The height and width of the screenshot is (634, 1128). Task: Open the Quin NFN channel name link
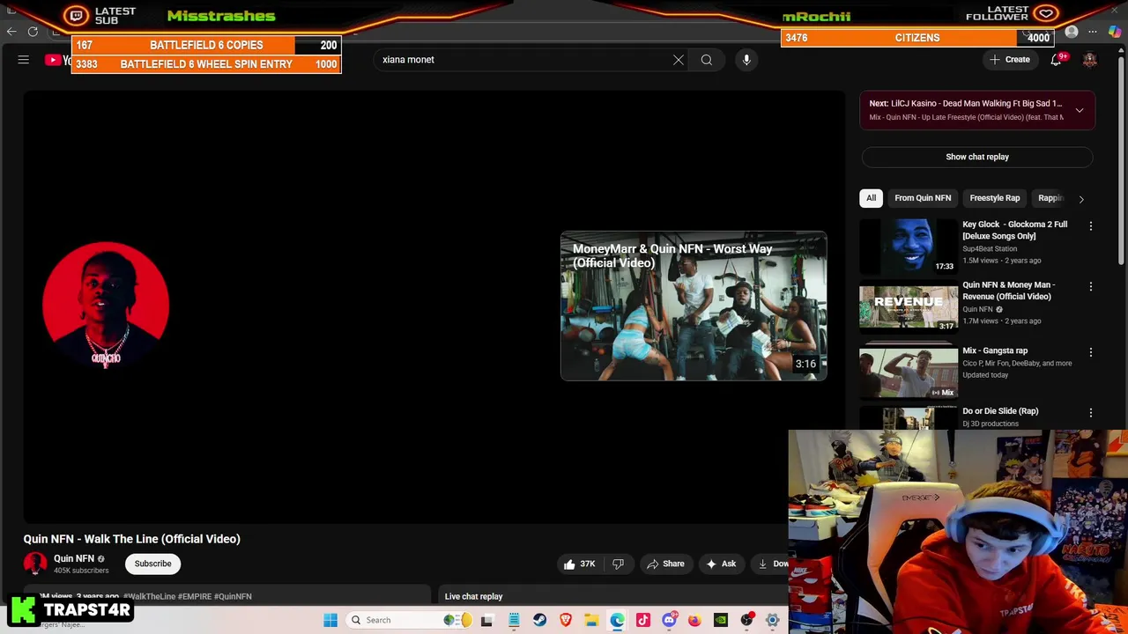[x=74, y=558]
